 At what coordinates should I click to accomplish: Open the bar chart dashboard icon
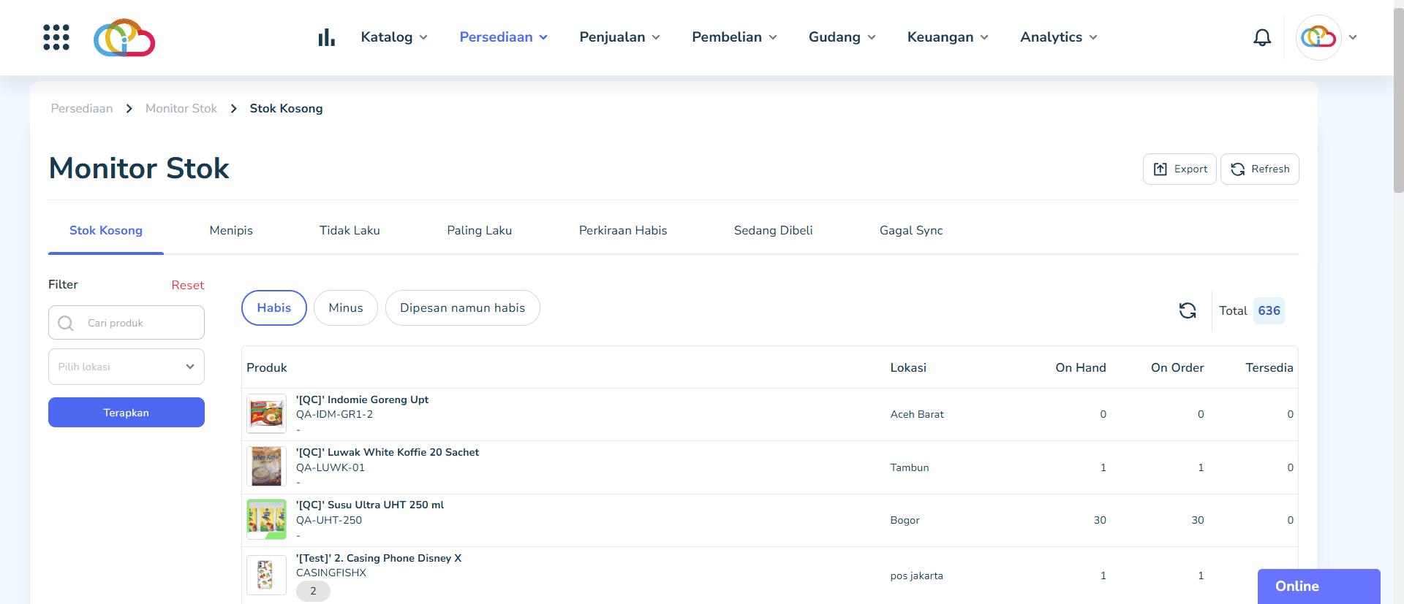click(326, 37)
